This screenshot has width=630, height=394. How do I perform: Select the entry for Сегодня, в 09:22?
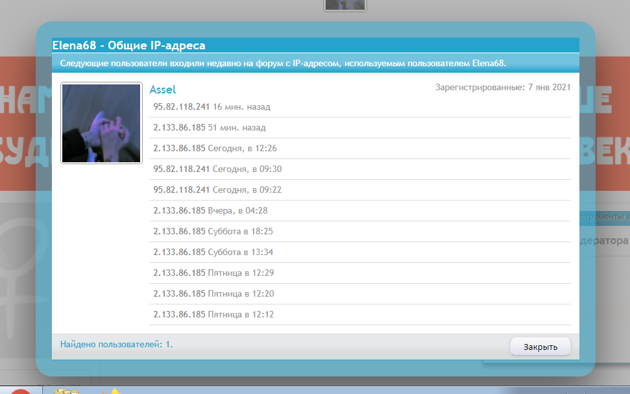pos(217,190)
